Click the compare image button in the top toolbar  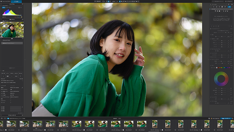(98, 1)
